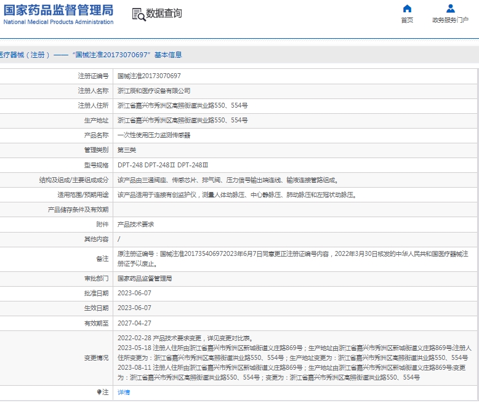Click the 备注 row label
Image resolution: width=479 pixels, height=403 pixels.
click(x=102, y=259)
